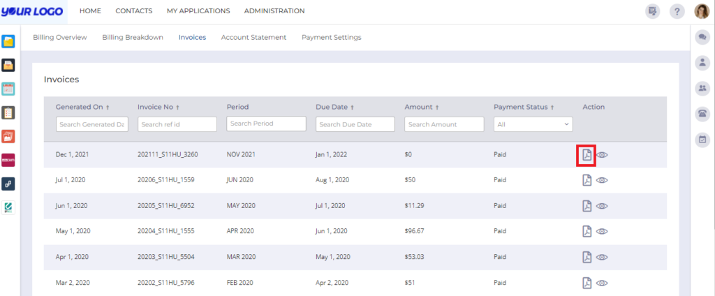Go to MY APPLICATIONS in the top navigation
This screenshot has height=296, width=715.
click(198, 11)
